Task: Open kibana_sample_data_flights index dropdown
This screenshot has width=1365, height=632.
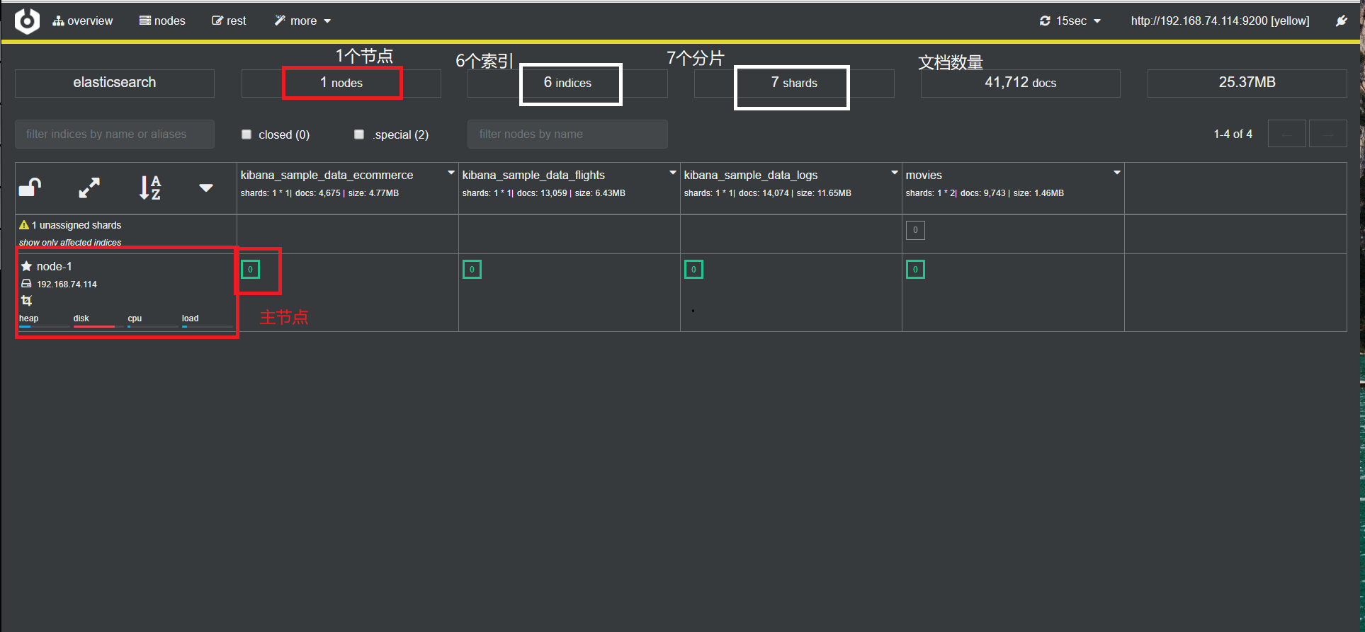Action: (x=673, y=173)
